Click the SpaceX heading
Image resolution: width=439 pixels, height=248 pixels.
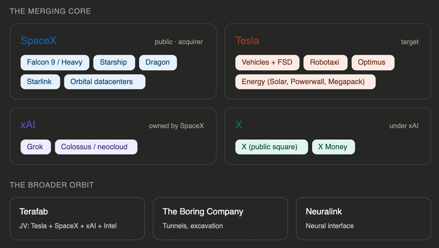[39, 41]
